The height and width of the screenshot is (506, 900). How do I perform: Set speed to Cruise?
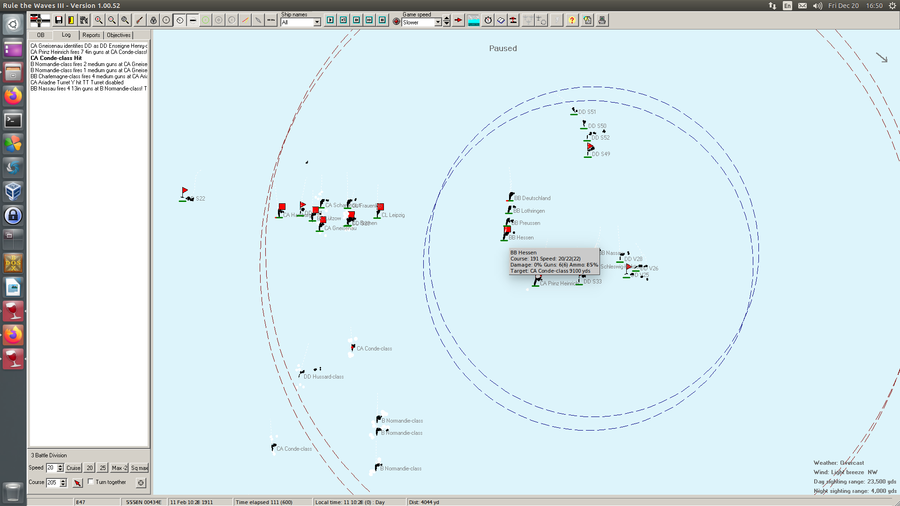coord(73,468)
